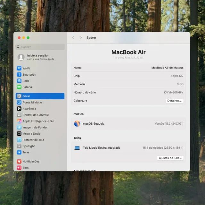The image size is (205, 205).
Task: Open Imagem de Fundo icon
Action: click(19, 127)
